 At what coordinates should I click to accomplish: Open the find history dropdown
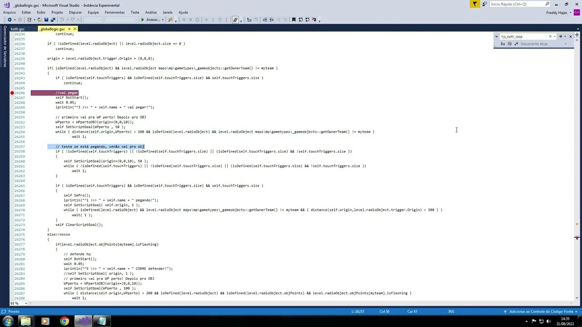click(555, 36)
